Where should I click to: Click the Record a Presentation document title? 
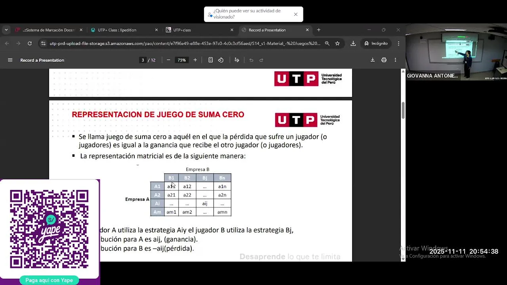pos(42,60)
